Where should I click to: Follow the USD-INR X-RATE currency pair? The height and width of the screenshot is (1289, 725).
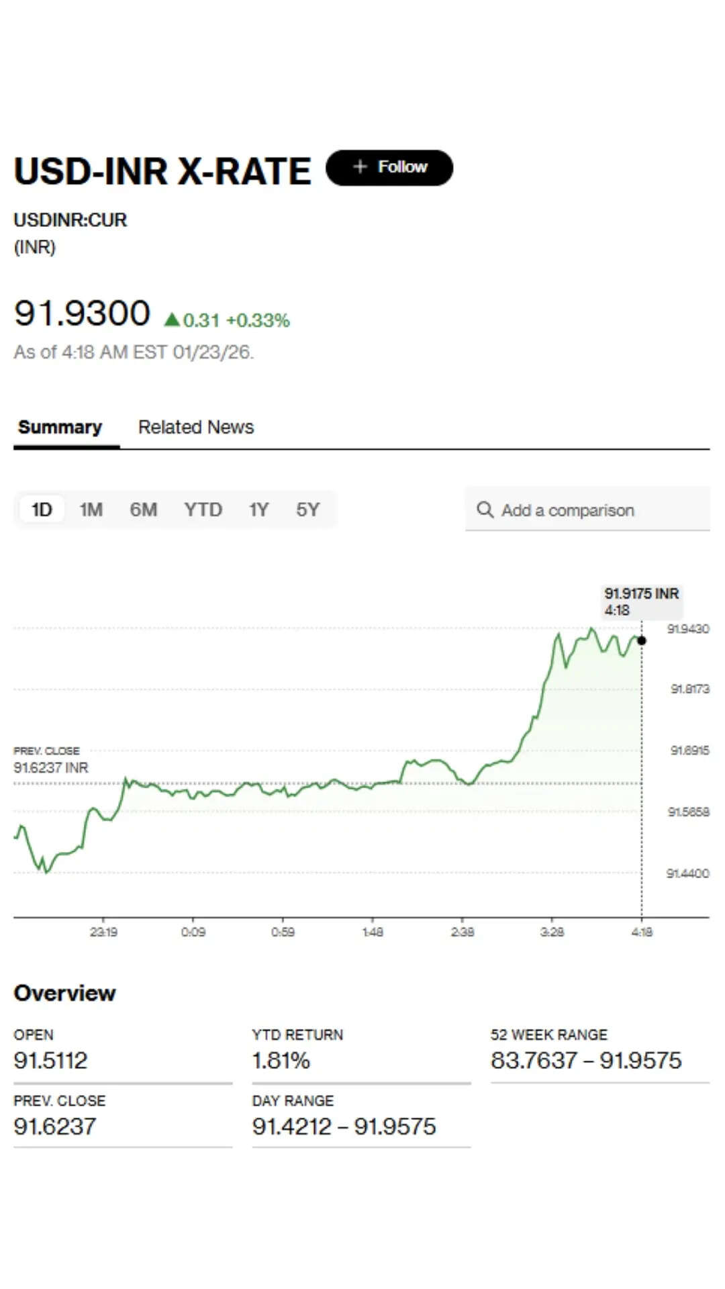(389, 167)
